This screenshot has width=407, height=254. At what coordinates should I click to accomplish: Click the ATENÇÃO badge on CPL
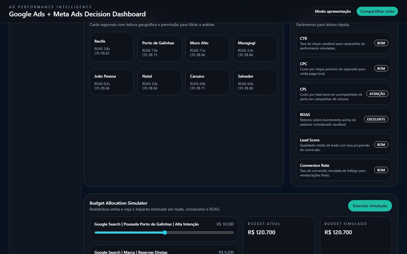tap(377, 94)
